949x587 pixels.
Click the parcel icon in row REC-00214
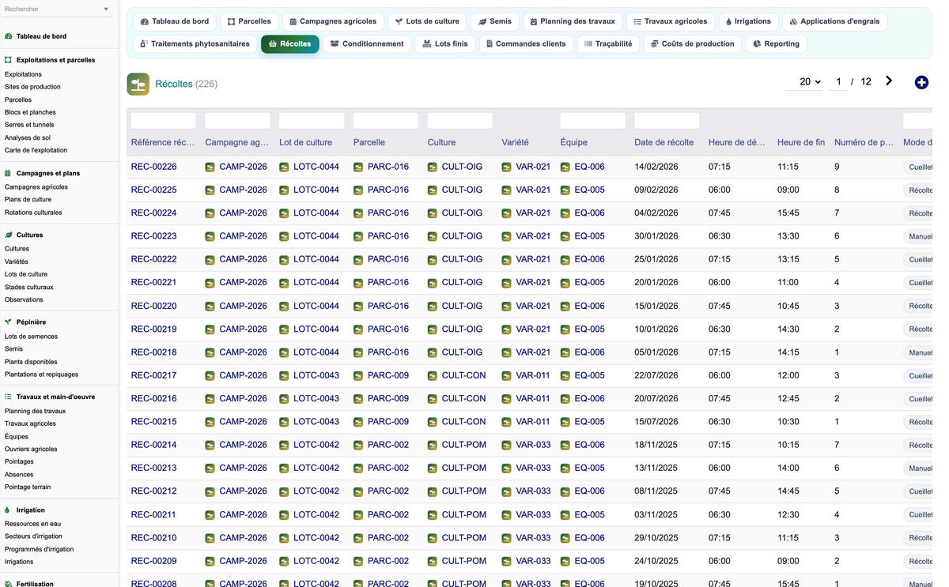[358, 446]
